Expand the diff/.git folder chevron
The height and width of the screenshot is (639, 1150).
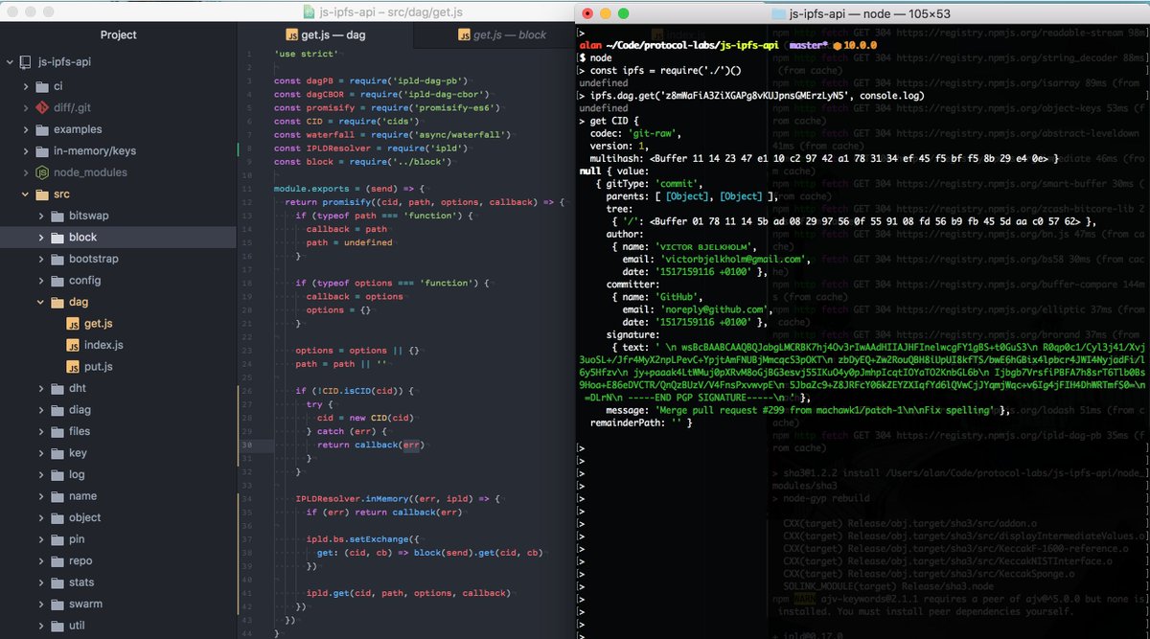[25, 107]
